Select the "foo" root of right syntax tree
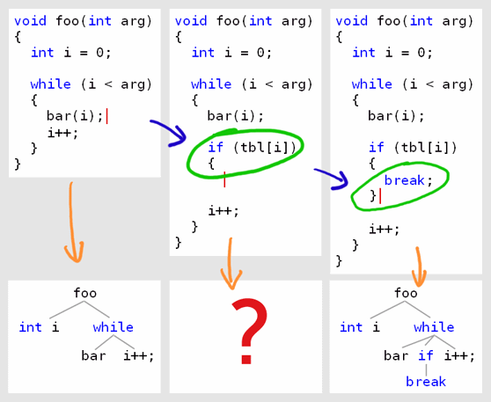Image resolution: width=491 pixels, height=402 pixels. pyautogui.click(x=406, y=293)
